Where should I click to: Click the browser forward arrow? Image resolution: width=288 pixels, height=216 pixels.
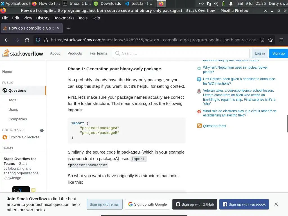click(17, 40)
